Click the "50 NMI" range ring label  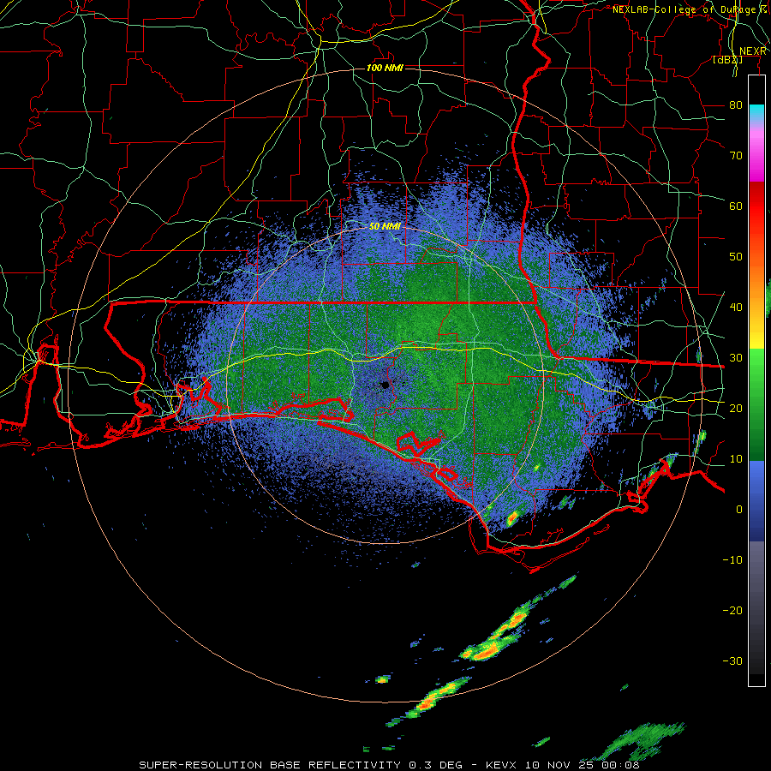point(385,226)
